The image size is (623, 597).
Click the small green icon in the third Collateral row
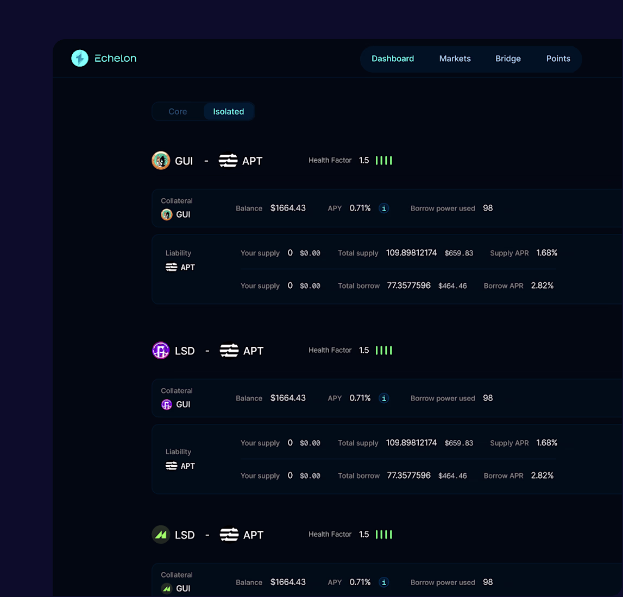[x=167, y=589]
